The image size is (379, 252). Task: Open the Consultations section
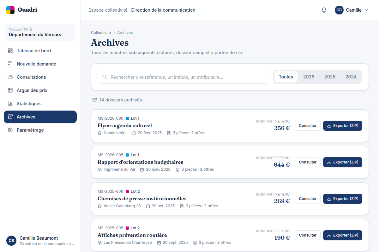click(40, 77)
